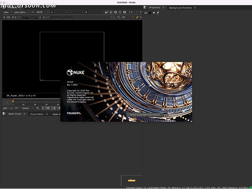Adjust the gain slider in viewer
The image size is (252, 189).
pos(30,17)
